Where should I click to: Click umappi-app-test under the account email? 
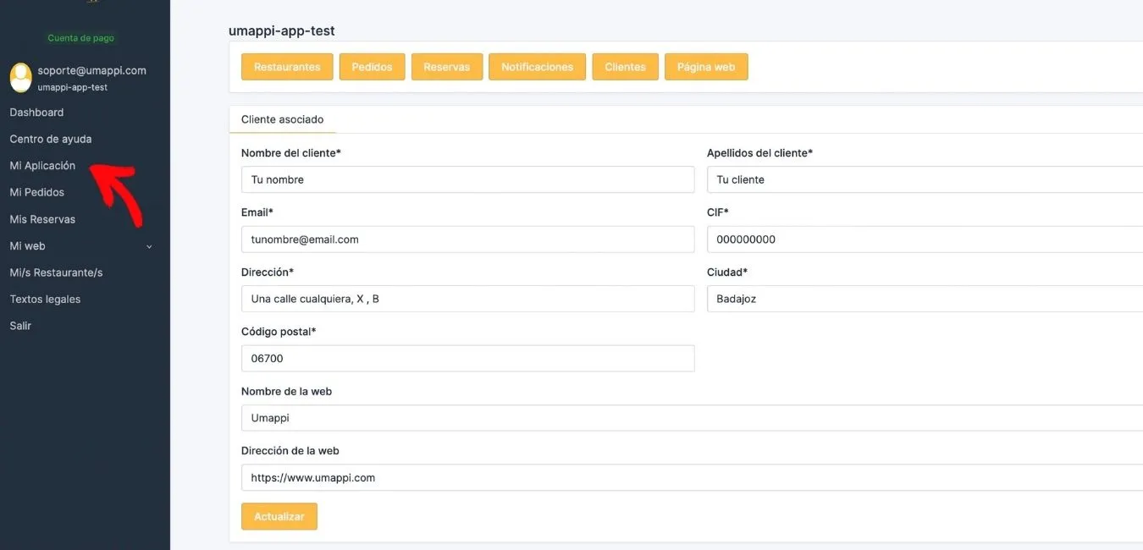coord(73,87)
